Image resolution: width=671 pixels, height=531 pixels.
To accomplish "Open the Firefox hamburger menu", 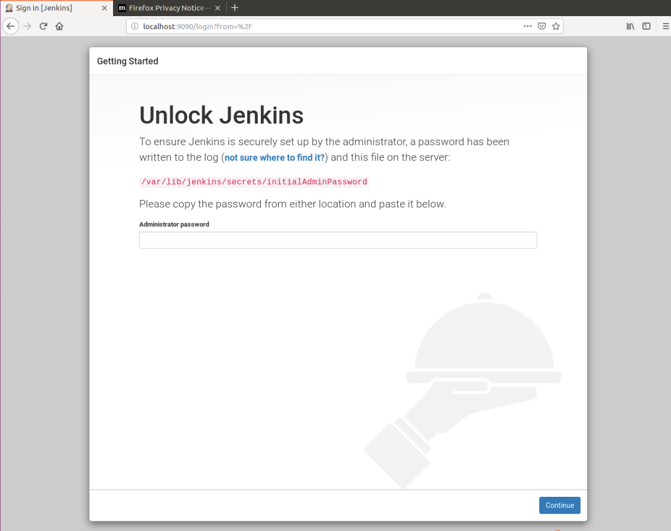I will point(665,26).
